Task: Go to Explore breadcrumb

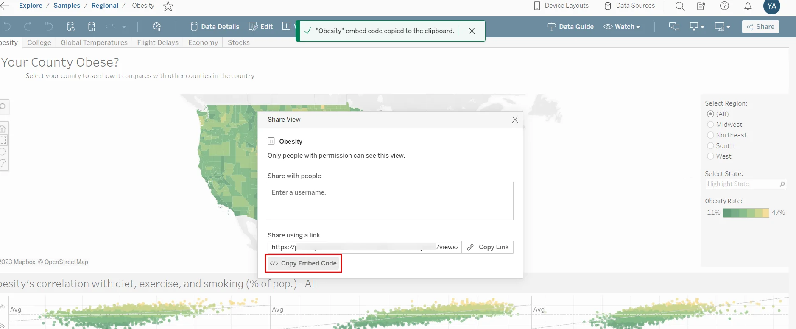Action: pyautogui.click(x=31, y=6)
